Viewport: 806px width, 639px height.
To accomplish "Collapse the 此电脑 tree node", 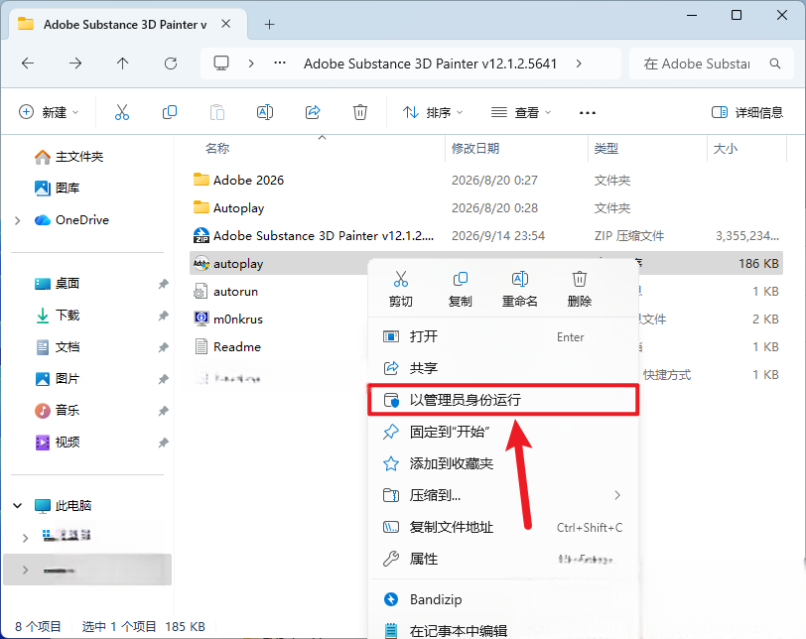I will (x=18, y=506).
